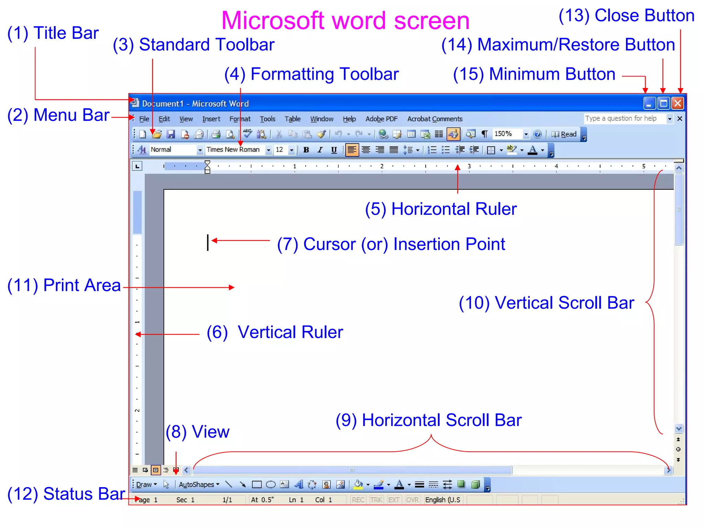Open Styles and Formatting pane icon
This screenshot has width=704, height=528.
click(x=142, y=150)
